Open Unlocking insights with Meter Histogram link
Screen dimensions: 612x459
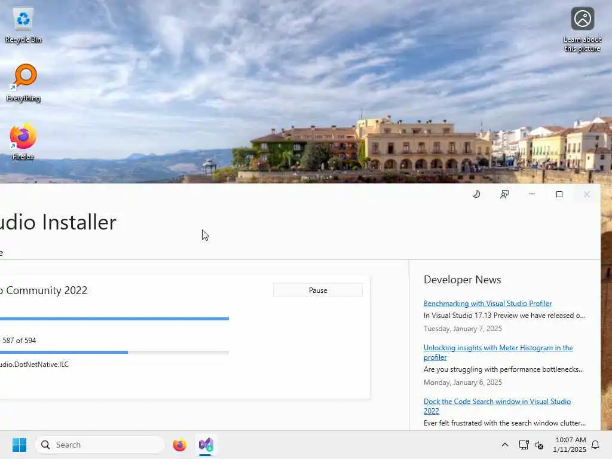point(498,352)
